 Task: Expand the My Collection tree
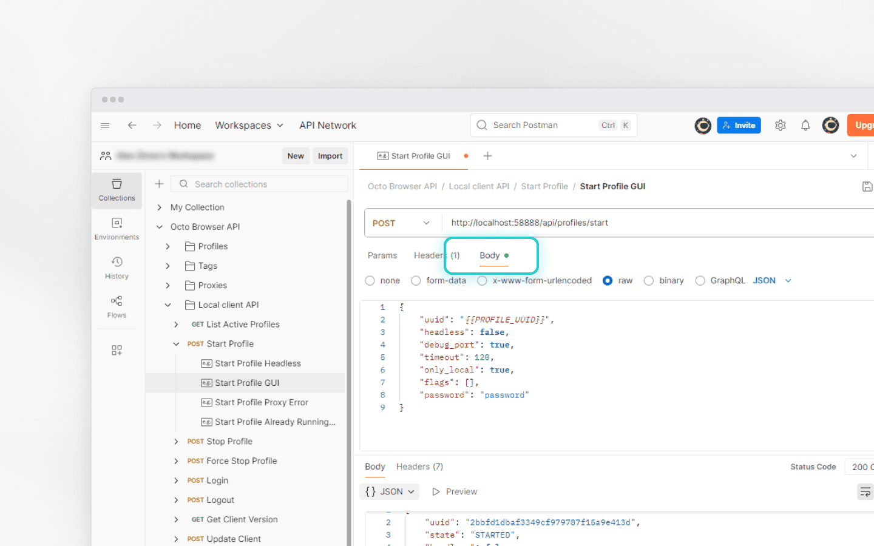pos(159,207)
